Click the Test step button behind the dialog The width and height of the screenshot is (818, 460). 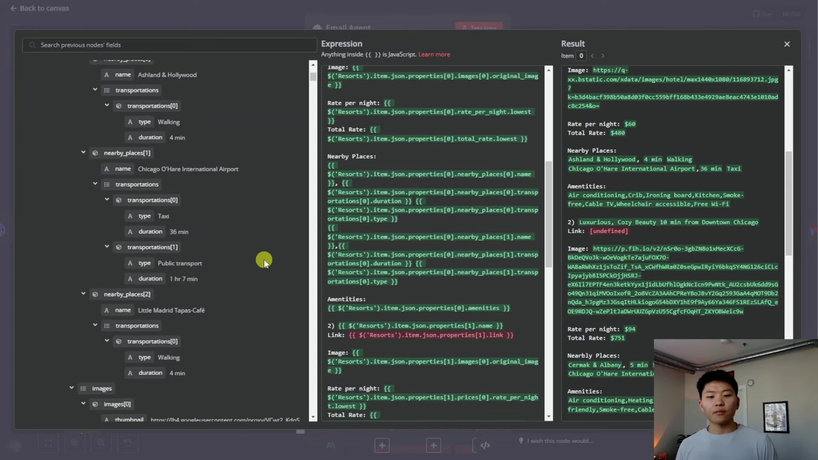(479, 27)
